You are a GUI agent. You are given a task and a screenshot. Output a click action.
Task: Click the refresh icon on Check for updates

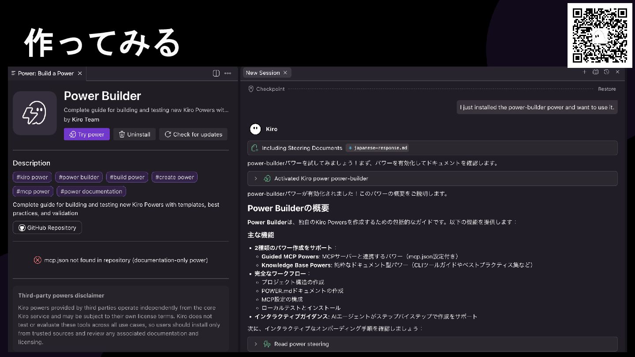(168, 134)
